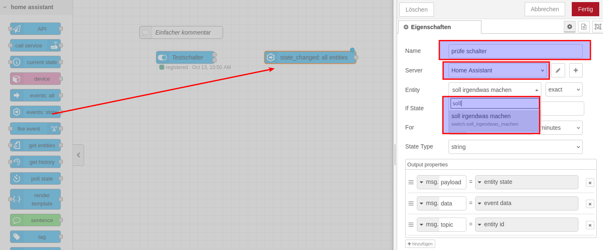Click the Löschen button
The width and height of the screenshot is (603, 250).
(x=416, y=10)
